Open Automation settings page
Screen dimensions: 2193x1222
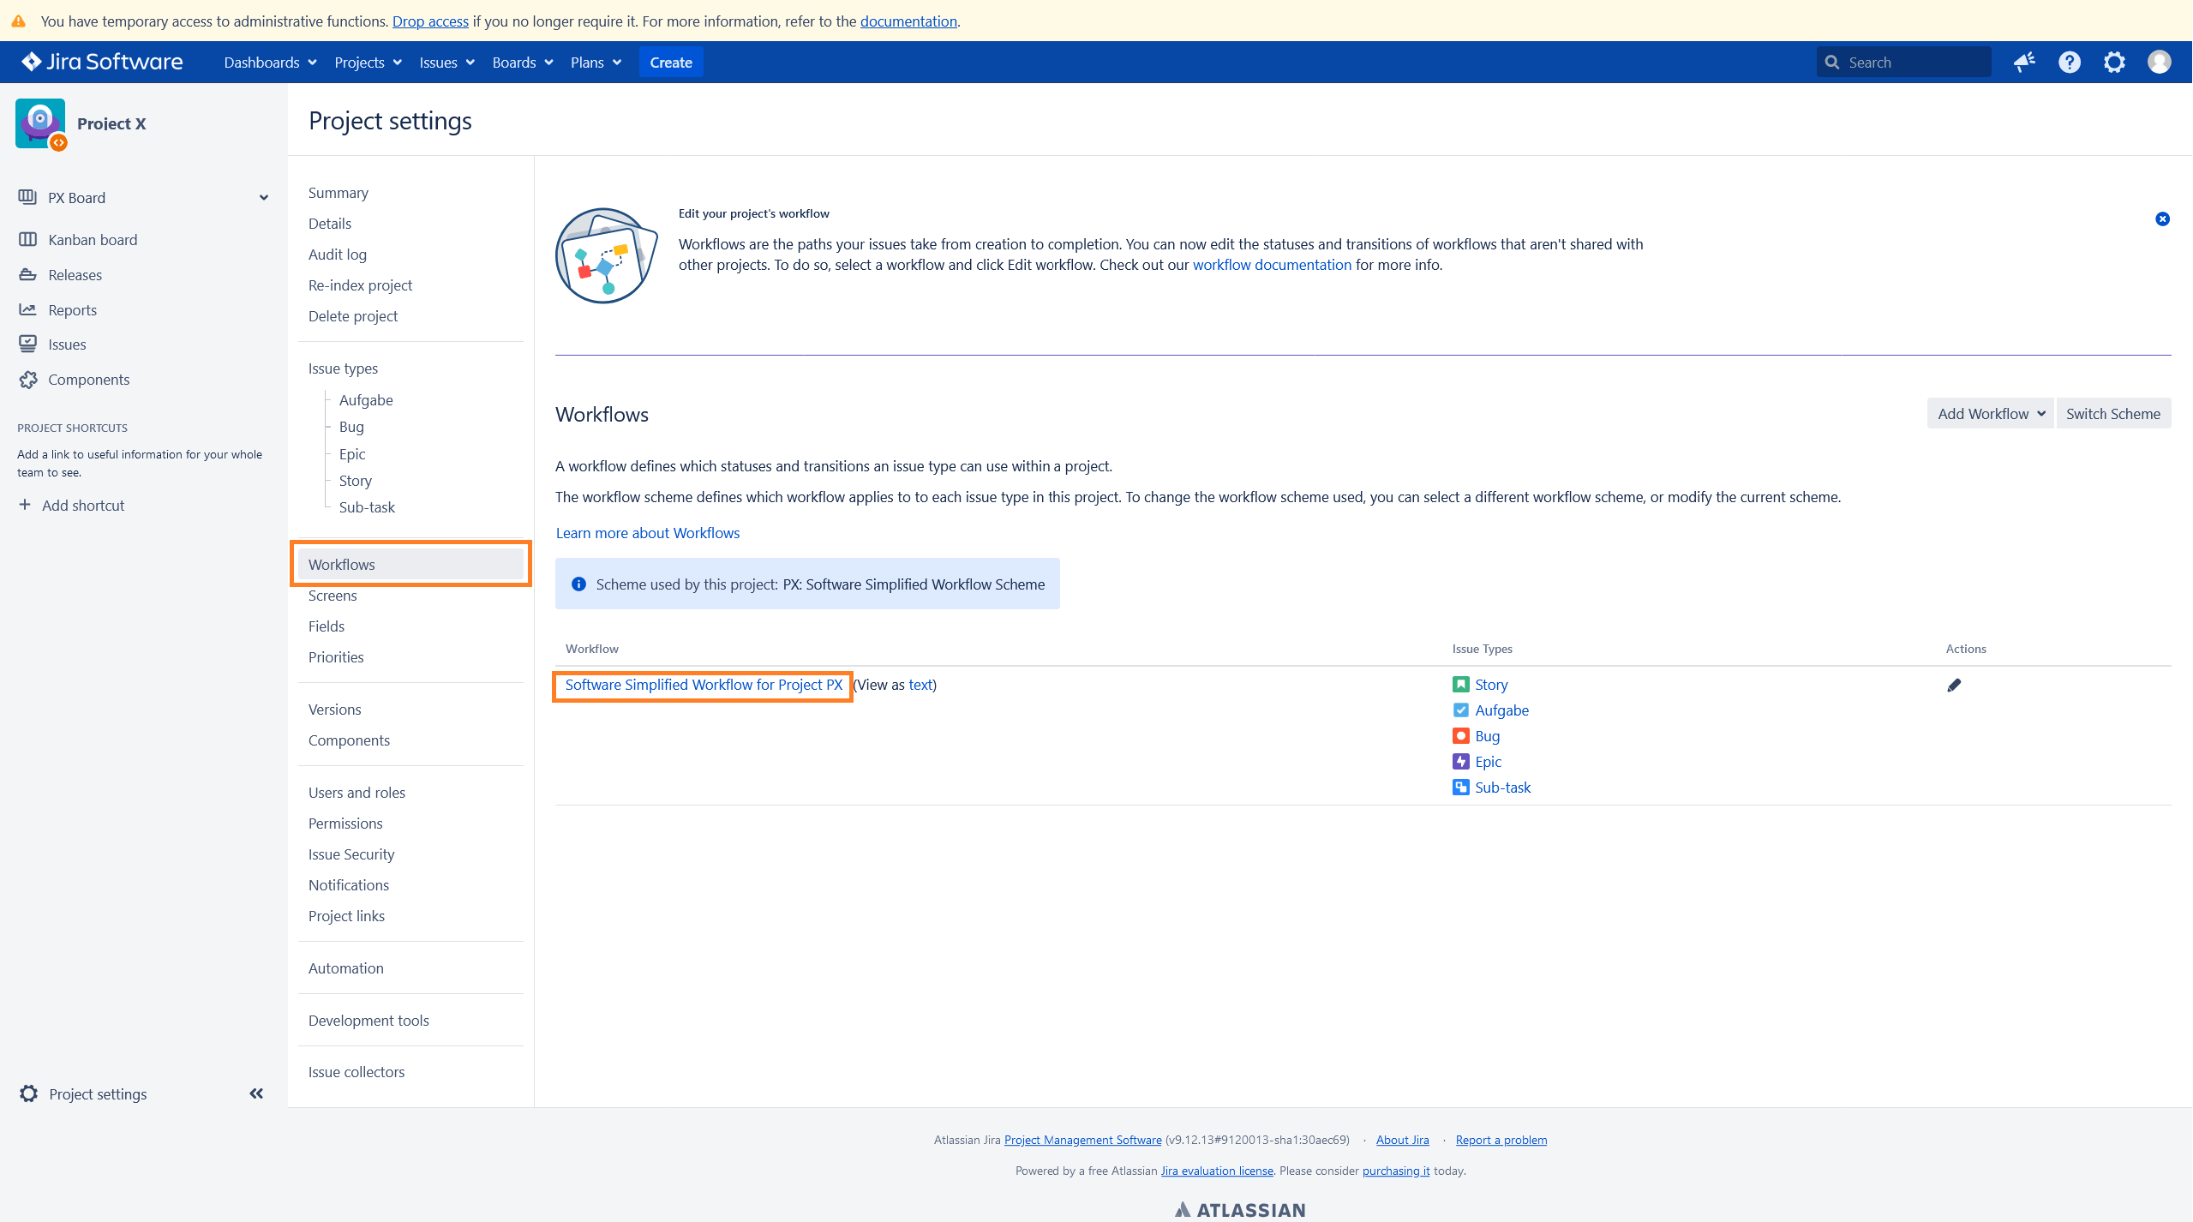[346, 968]
